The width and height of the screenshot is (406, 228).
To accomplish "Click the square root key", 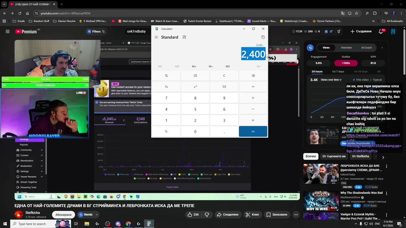I will point(224,87).
